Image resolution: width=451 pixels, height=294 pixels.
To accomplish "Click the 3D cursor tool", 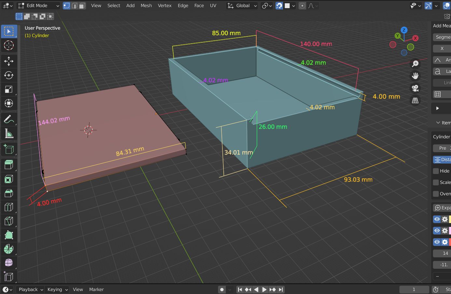I will (9, 46).
